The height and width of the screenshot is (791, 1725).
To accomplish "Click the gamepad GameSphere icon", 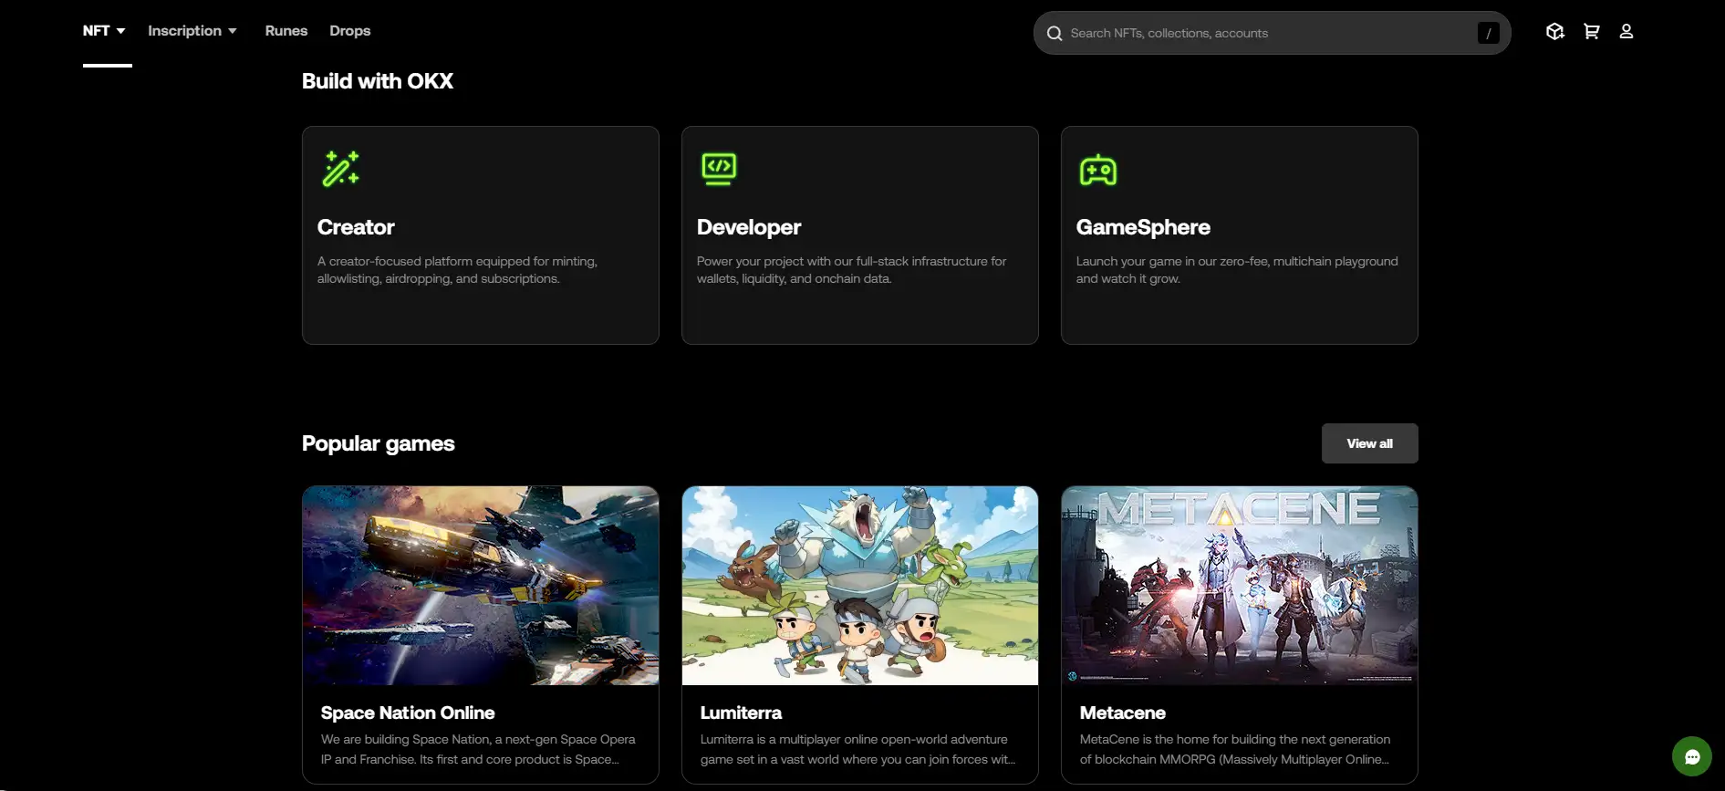I will pyautogui.click(x=1097, y=171).
